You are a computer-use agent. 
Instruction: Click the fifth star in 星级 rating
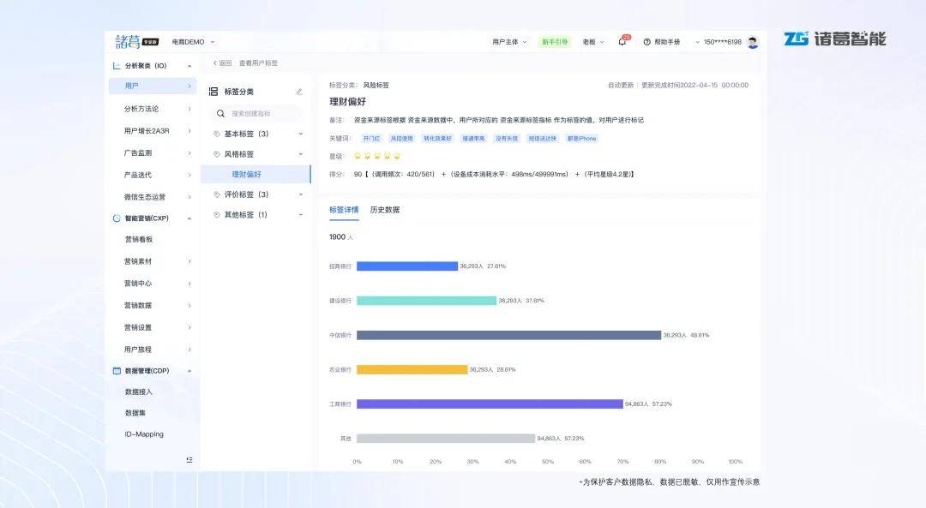coord(397,157)
